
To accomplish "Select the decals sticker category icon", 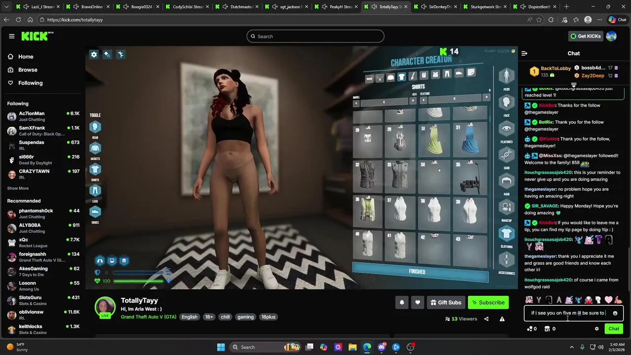I will click(471, 72).
